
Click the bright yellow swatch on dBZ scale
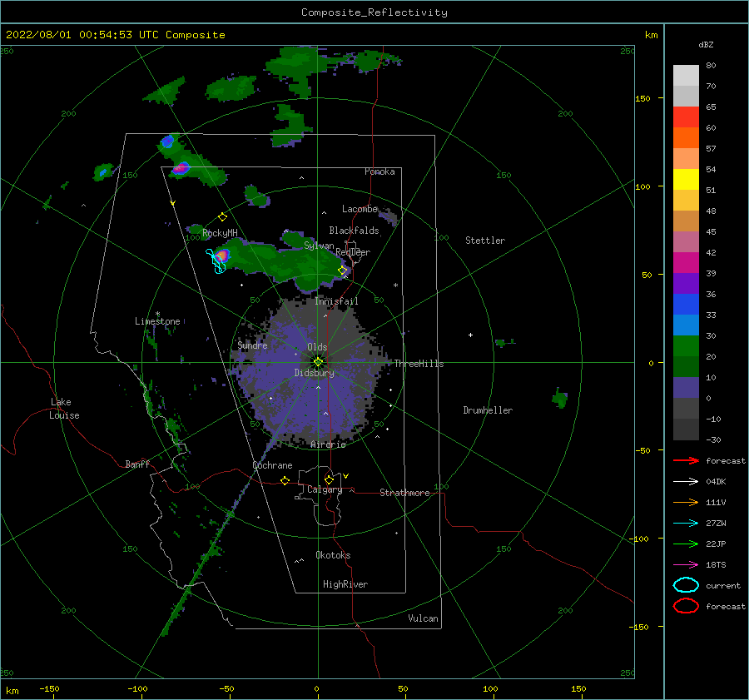(x=686, y=180)
